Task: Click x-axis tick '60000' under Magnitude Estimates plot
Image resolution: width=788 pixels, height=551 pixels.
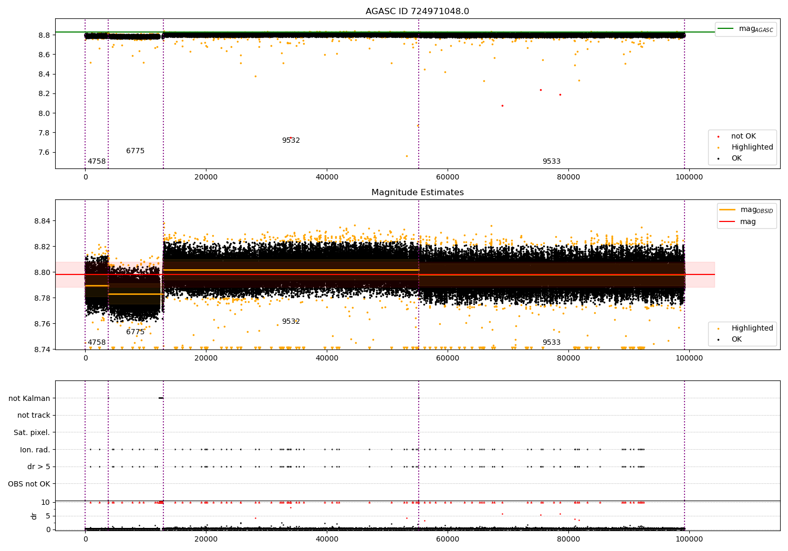Action: point(448,358)
